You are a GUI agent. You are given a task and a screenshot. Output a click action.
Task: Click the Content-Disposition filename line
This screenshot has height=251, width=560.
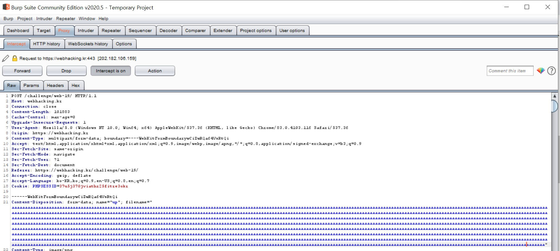[x=82, y=202]
